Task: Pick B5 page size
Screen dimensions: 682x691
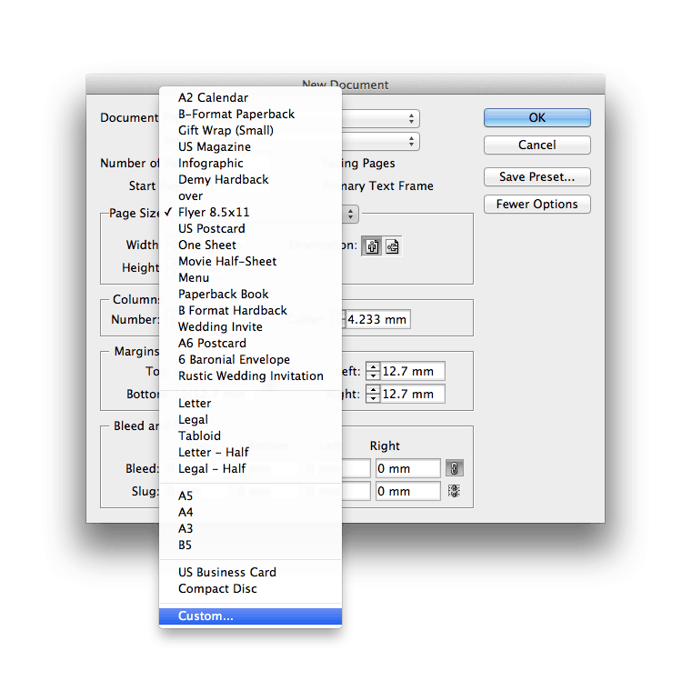Action: click(x=250, y=546)
